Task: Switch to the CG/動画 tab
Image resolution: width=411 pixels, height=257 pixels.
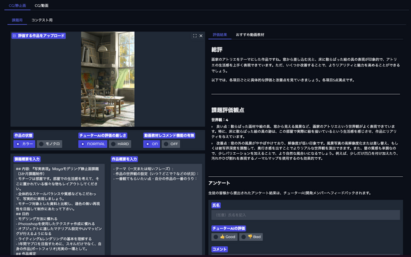Action: coord(42,5)
